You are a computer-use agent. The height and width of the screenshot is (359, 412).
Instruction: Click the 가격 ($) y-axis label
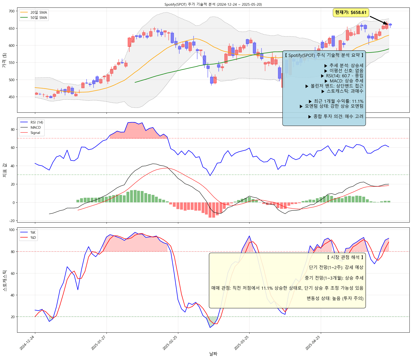point(4,60)
